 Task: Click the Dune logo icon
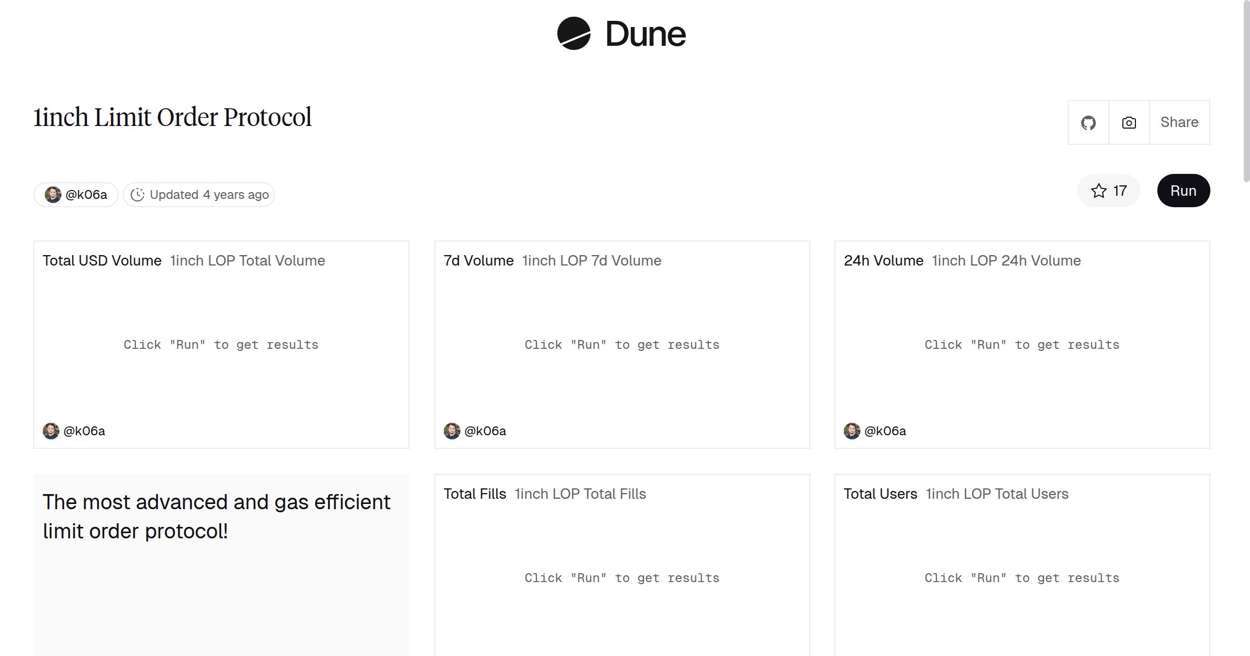(x=573, y=33)
